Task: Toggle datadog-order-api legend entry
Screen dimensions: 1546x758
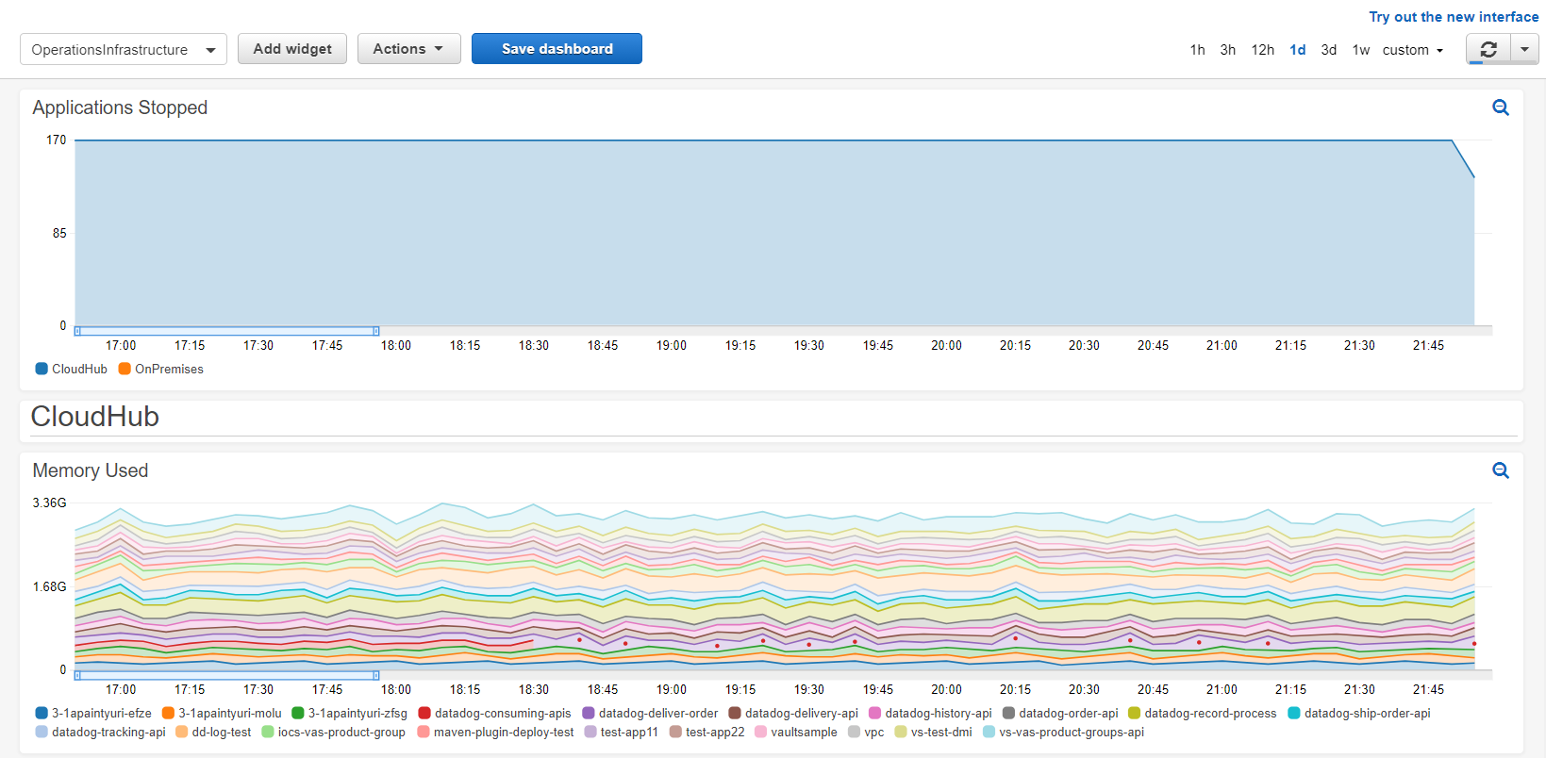Action: tap(1060, 713)
